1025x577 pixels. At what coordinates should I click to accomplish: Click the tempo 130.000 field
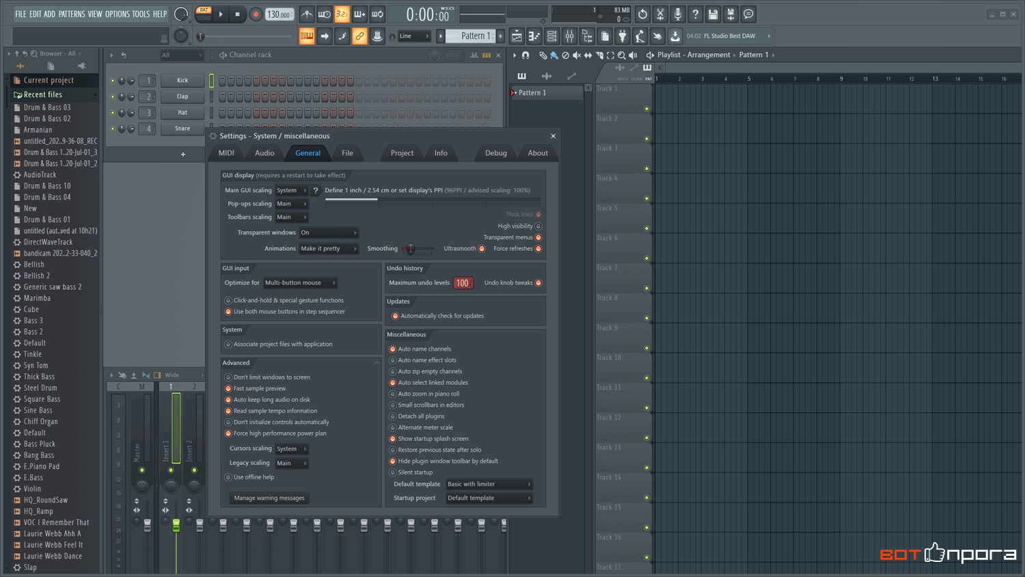(x=279, y=14)
